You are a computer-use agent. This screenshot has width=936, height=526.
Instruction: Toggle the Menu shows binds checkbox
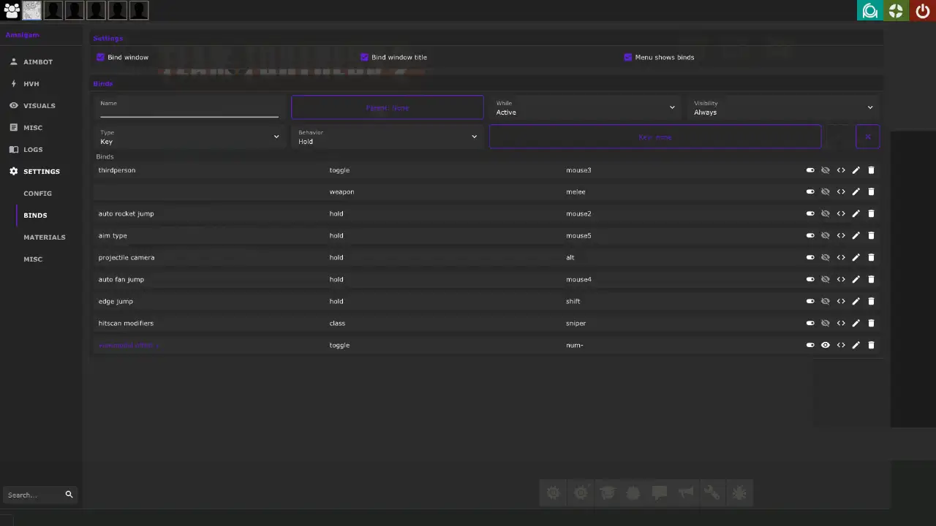tap(627, 57)
